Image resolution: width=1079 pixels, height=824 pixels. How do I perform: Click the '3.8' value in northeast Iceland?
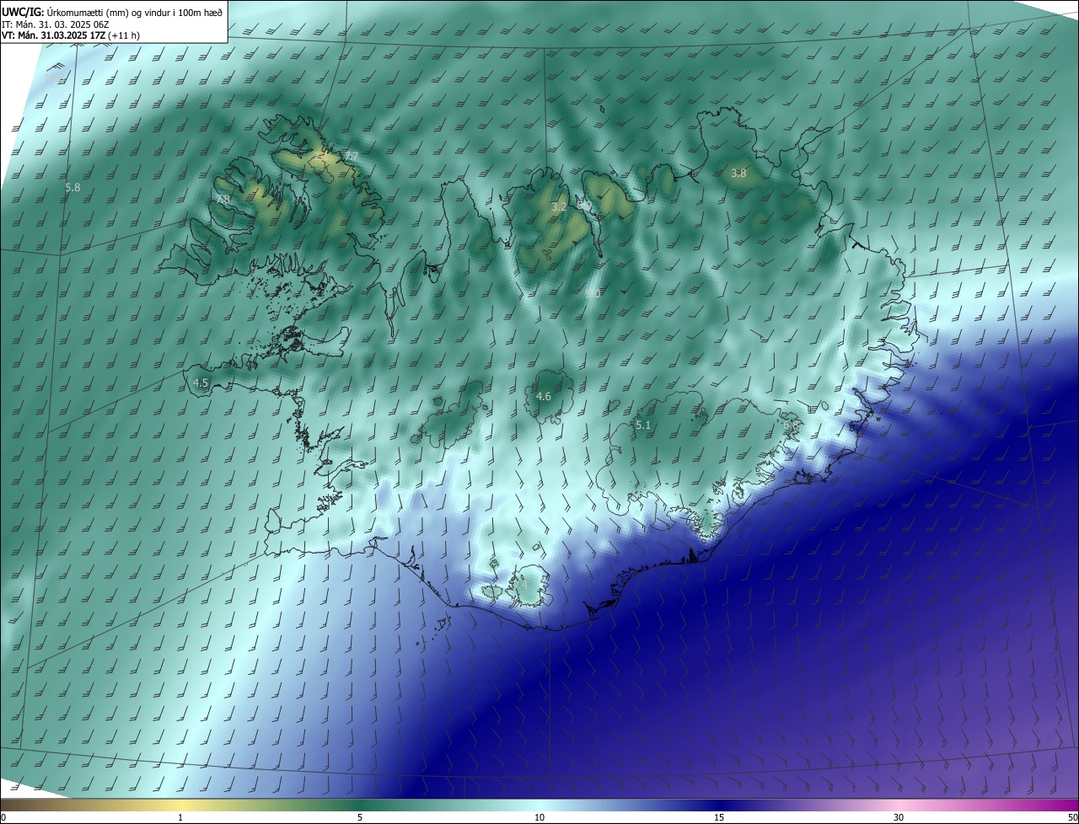coord(738,173)
